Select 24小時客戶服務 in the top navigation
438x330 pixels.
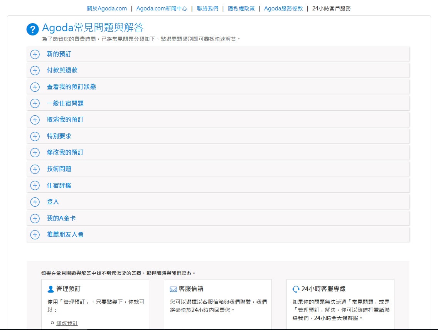(x=331, y=8)
